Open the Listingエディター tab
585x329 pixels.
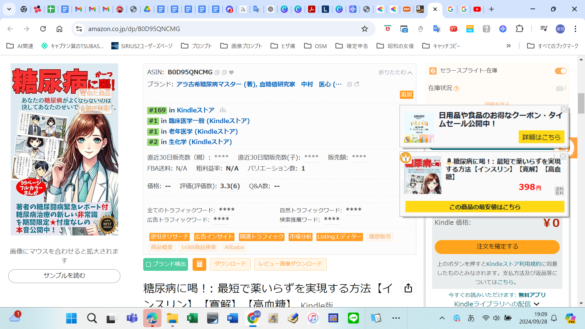point(339,237)
